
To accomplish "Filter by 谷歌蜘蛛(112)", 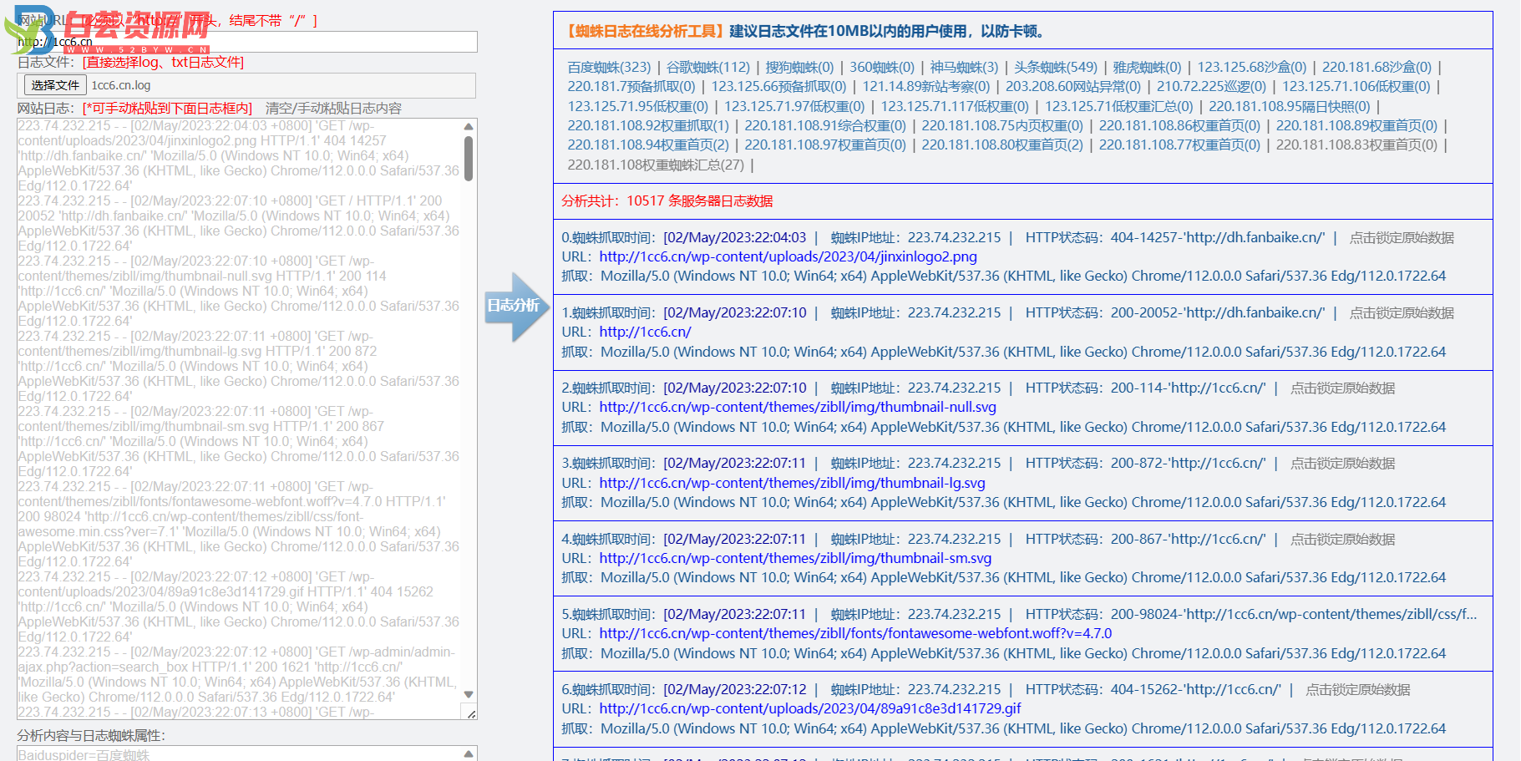I will click(x=708, y=67).
